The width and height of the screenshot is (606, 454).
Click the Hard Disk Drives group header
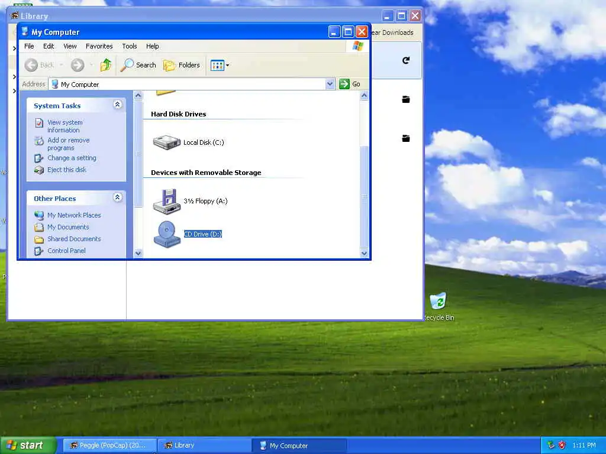point(179,114)
